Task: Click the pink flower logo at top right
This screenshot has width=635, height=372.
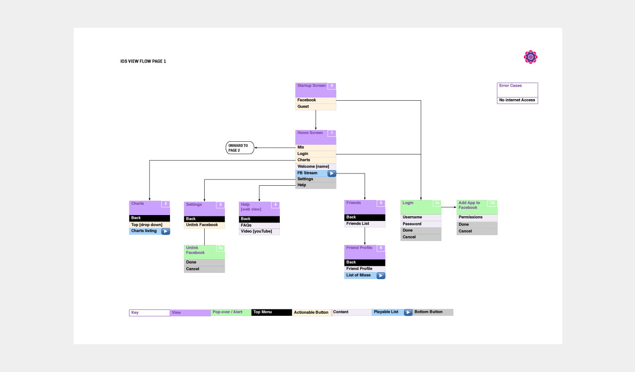Action: pos(530,57)
